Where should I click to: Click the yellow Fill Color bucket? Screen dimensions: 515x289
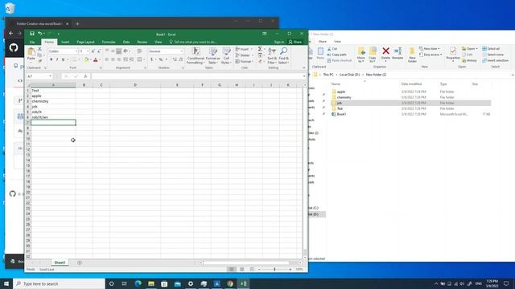tap(86, 59)
